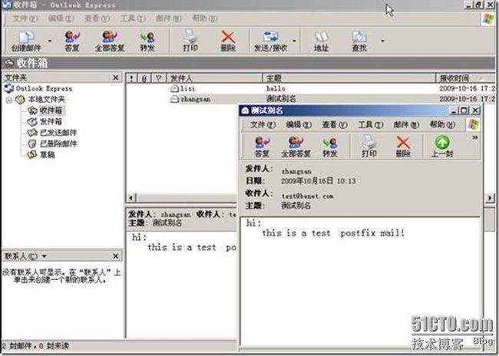This screenshot has height=356, width=499.
Task: Click the 发送/接收 toolbar icon
Action: [x=270, y=41]
